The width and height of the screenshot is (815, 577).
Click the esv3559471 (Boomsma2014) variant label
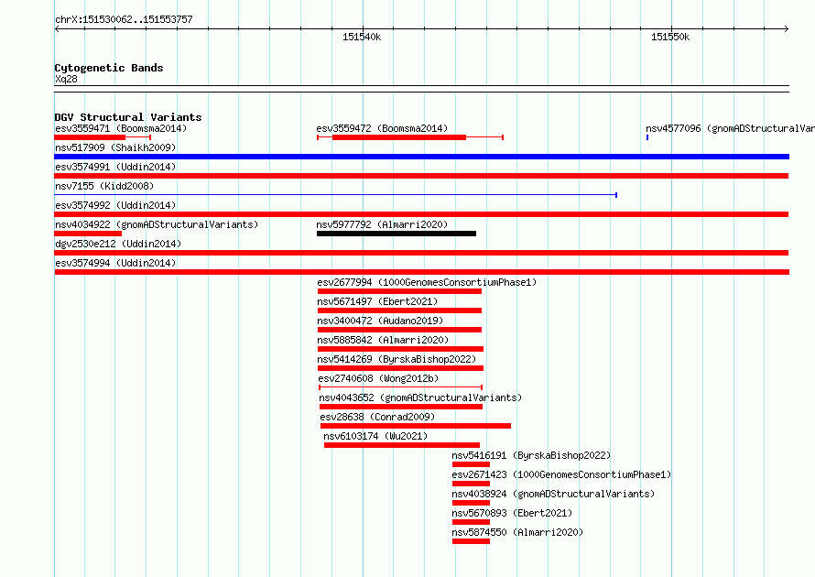click(x=121, y=128)
